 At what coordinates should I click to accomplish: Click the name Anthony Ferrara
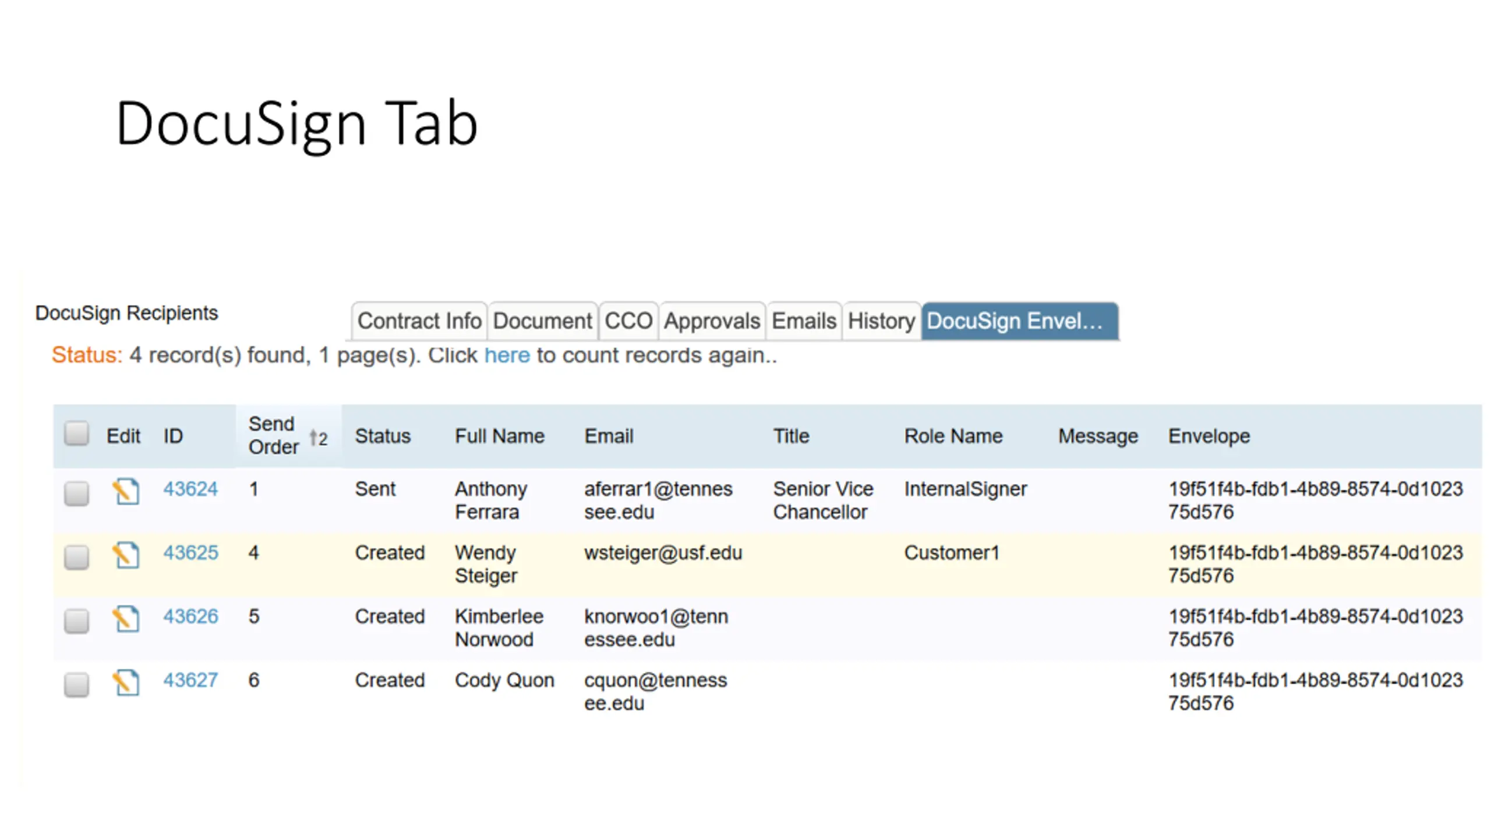click(x=491, y=500)
